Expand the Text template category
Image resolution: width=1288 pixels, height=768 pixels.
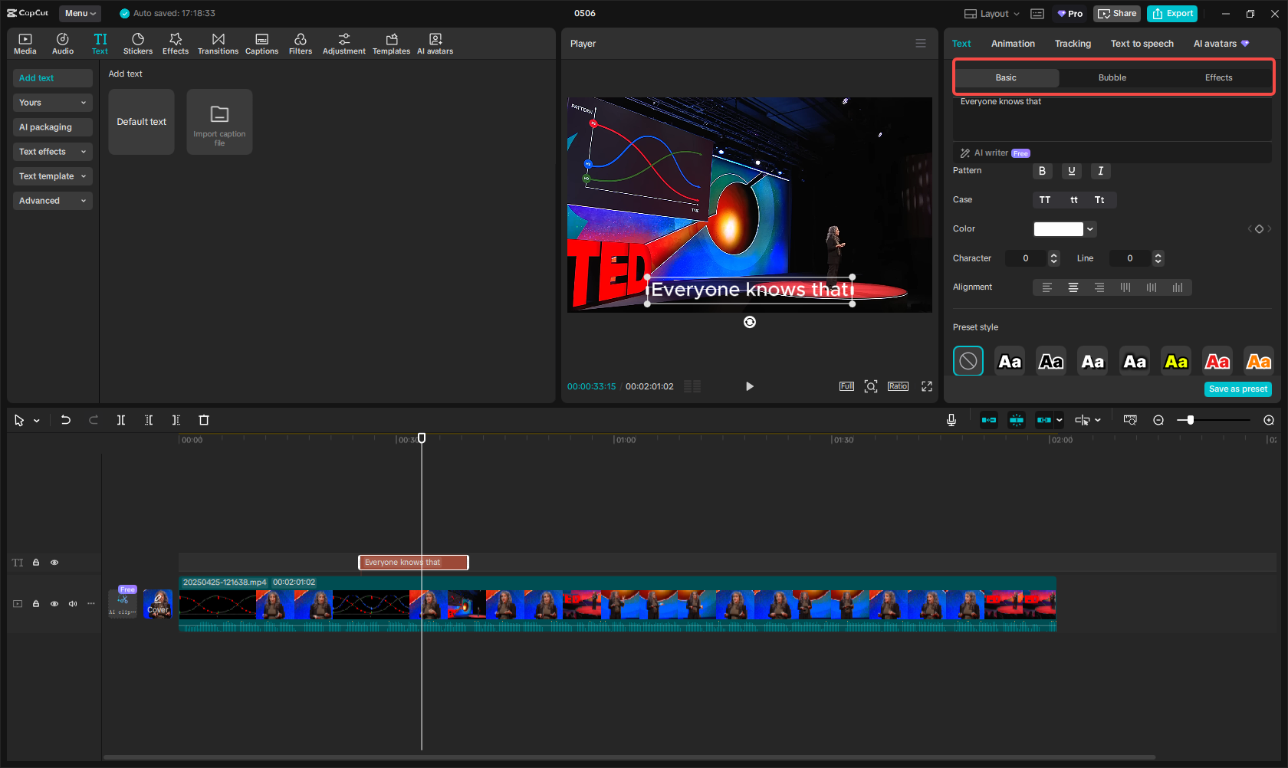(52, 176)
